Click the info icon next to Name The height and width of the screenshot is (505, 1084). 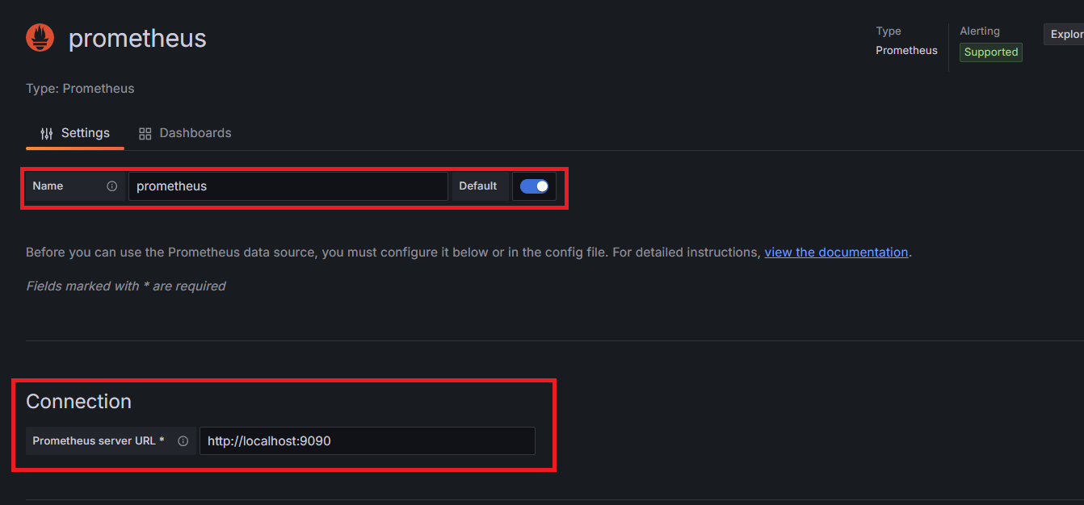click(x=112, y=186)
